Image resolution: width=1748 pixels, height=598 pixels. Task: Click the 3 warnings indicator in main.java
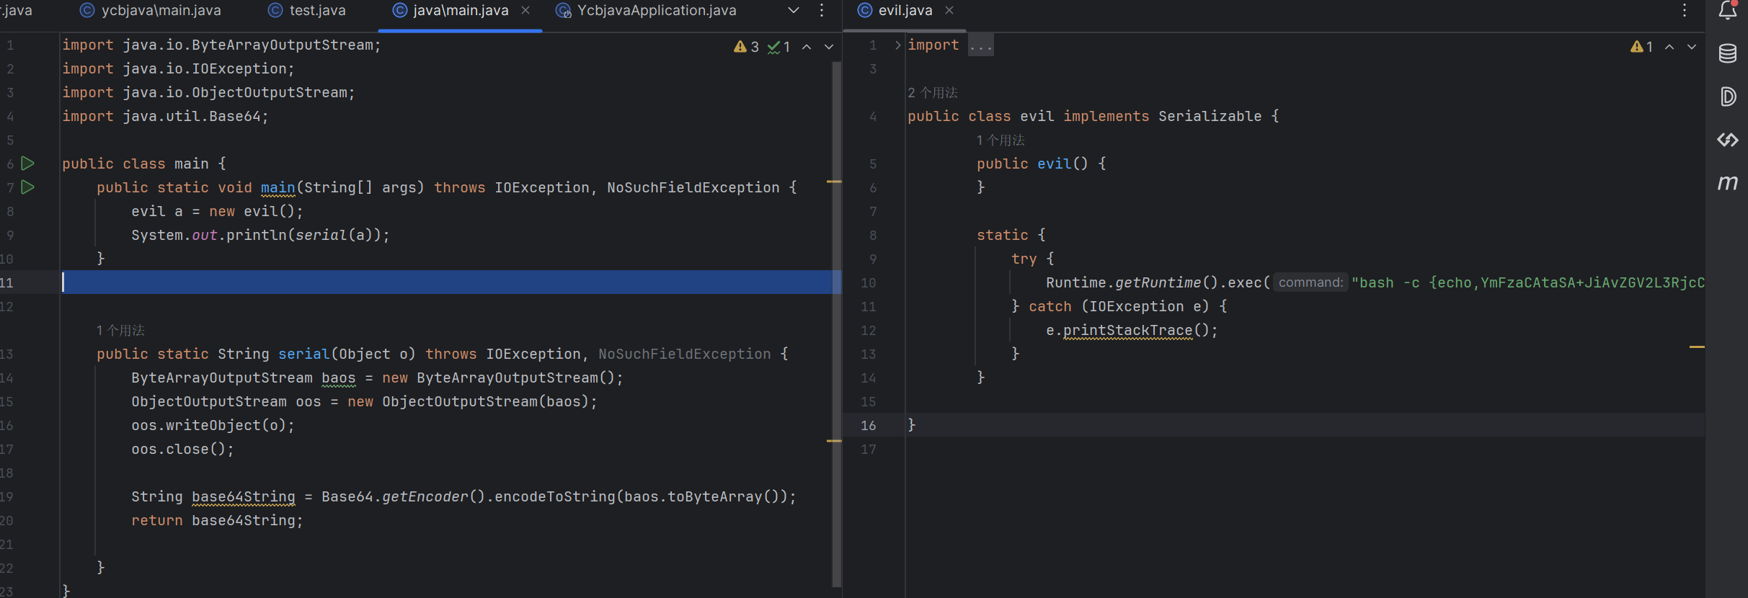pos(747,47)
